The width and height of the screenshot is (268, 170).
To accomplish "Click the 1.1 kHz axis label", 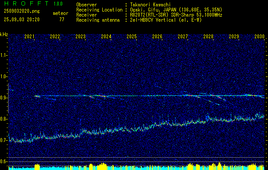I will click(4, 55).
